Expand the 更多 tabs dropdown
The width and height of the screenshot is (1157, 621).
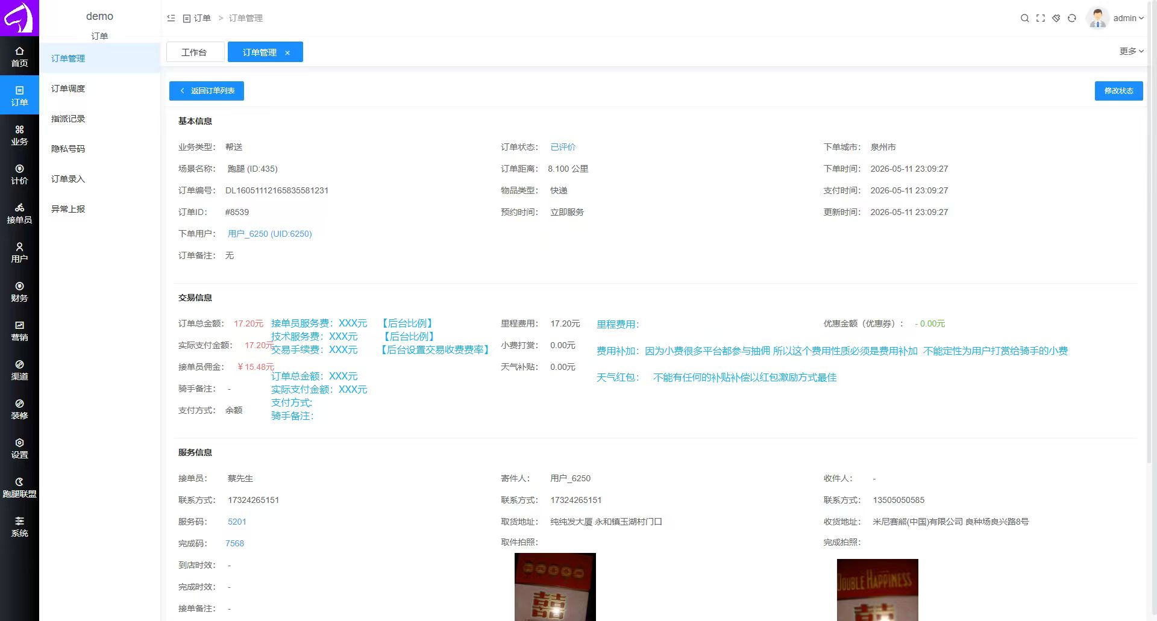pyautogui.click(x=1131, y=51)
